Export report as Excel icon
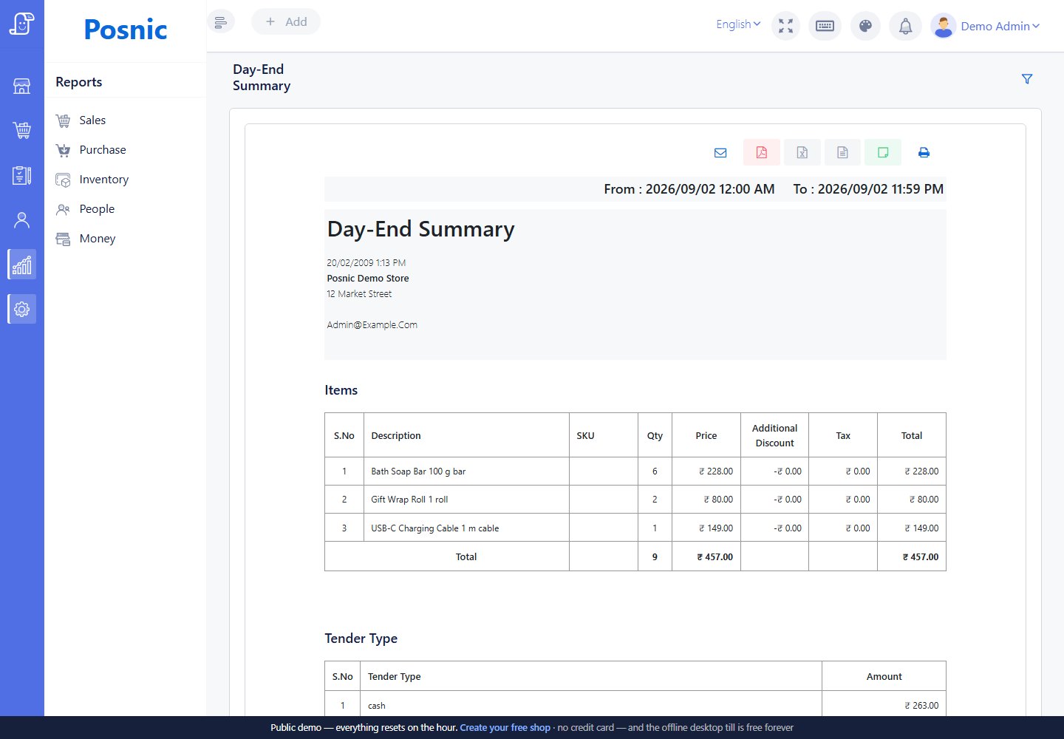The width and height of the screenshot is (1064, 739). (x=802, y=152)
